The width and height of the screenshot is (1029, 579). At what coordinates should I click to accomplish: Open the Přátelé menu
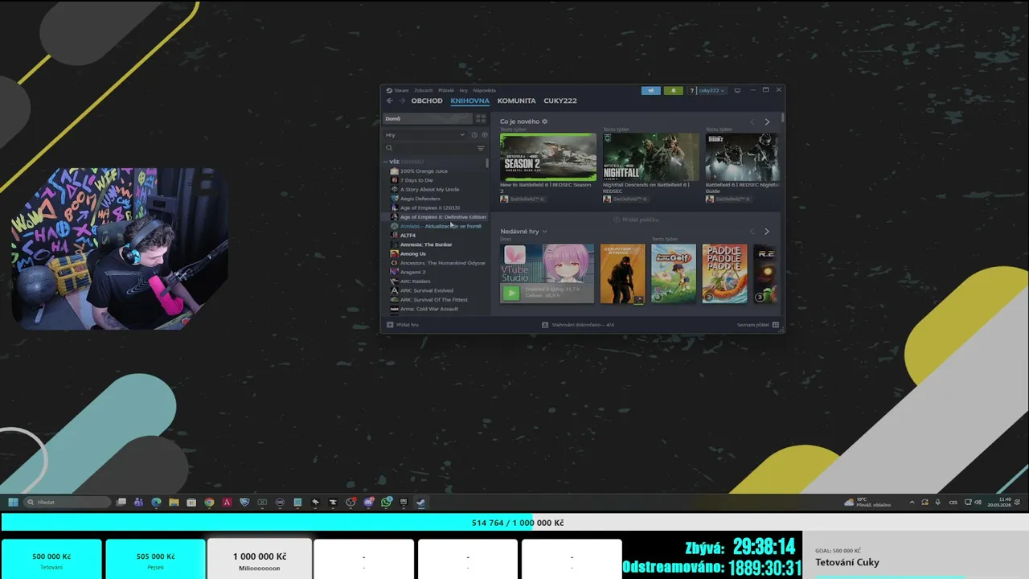(446, 91)
